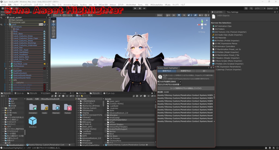Open the Undo History icon
The image size is (279, 150).
[246, 8]
